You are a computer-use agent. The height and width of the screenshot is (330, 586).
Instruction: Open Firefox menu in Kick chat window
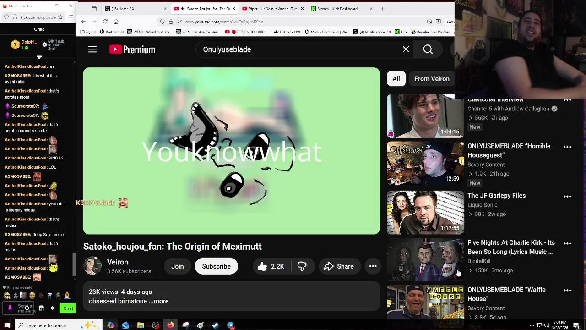(71, 17)
